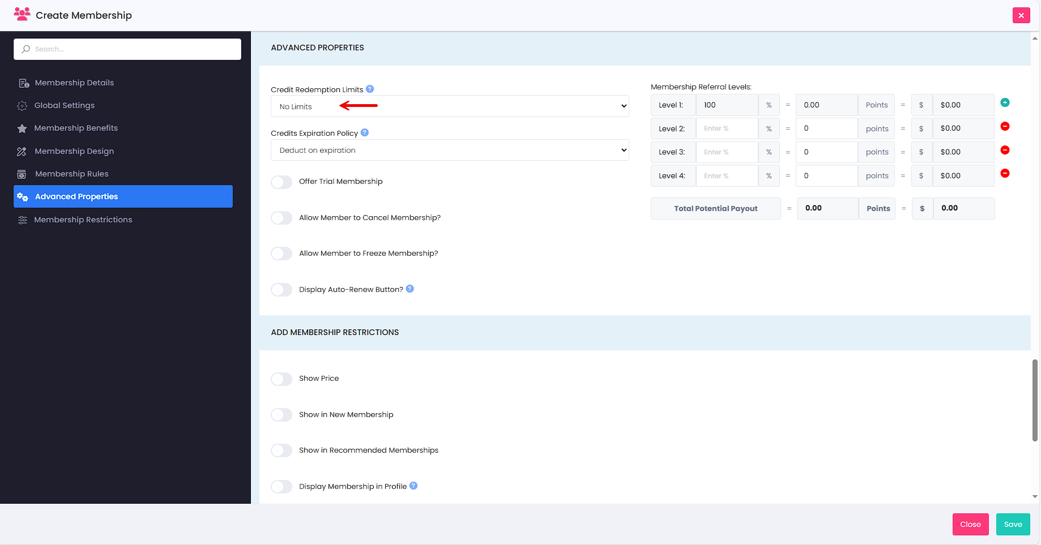Toggle Allow Member to Freeze Membership
Screen dimensions: 1041x545
(x=281, y=254)
